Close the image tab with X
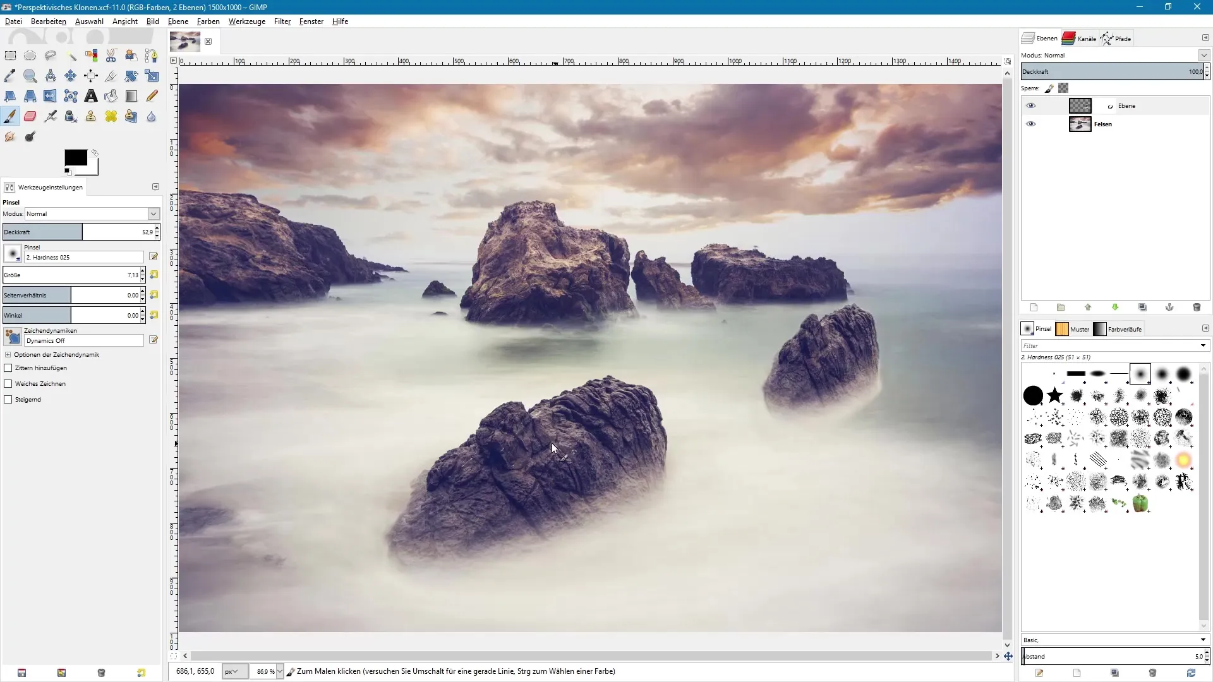The image size is (1213, 682). pos(208,42)
